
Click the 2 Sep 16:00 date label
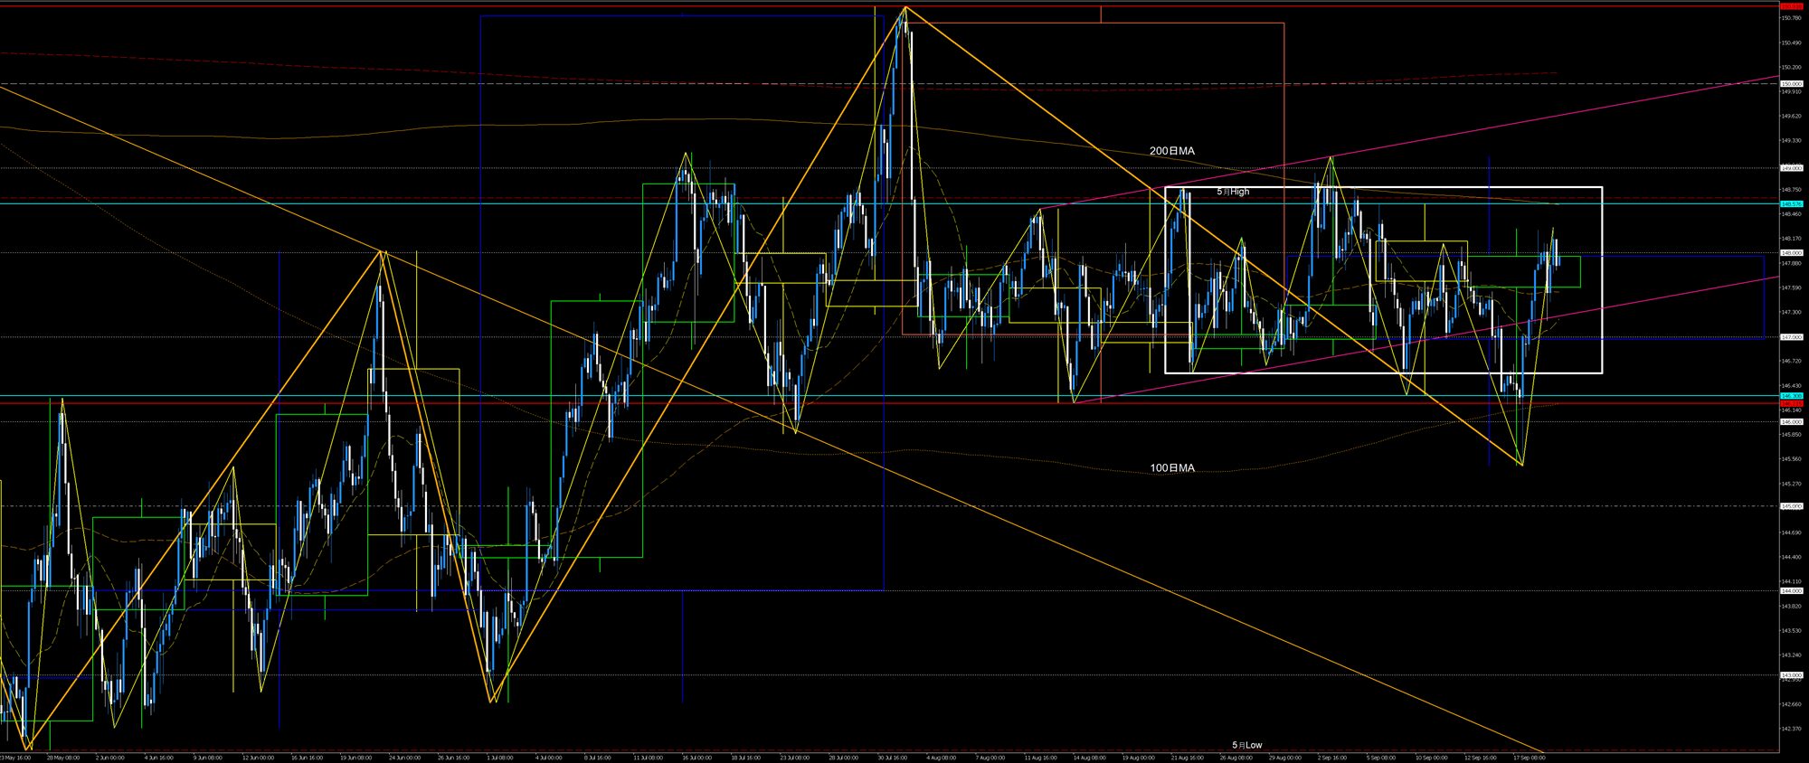pyautogui.click(x=1331, y=758)
